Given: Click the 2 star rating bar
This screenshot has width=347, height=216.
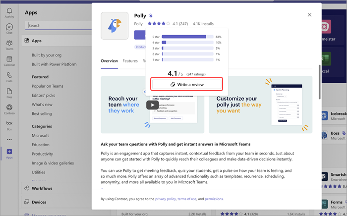Looking at the screenshot, I should [188, 54].
